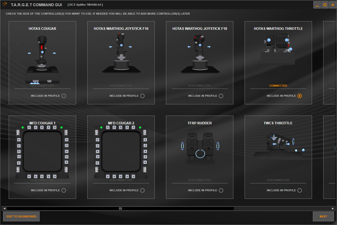
Task: Click the MFD Cougar 1 display image
Action: coord(42,152)
